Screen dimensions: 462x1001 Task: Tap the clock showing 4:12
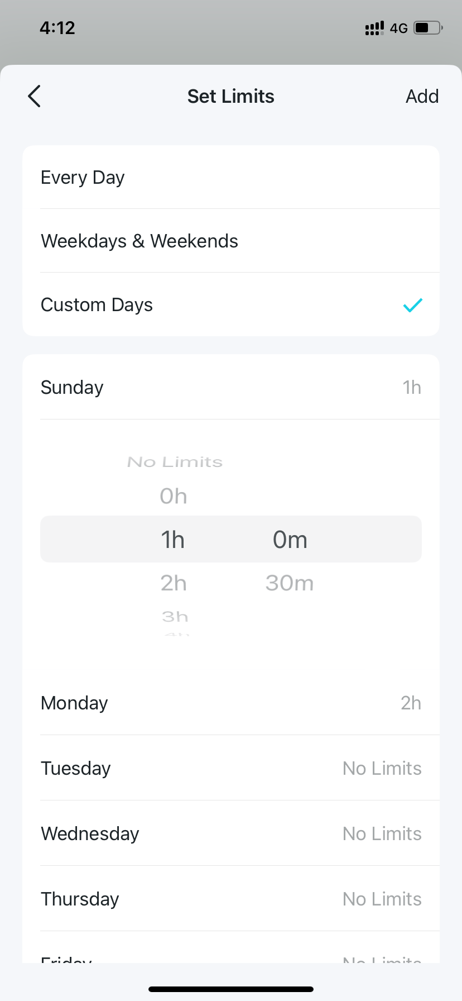[x=57, y=27]
